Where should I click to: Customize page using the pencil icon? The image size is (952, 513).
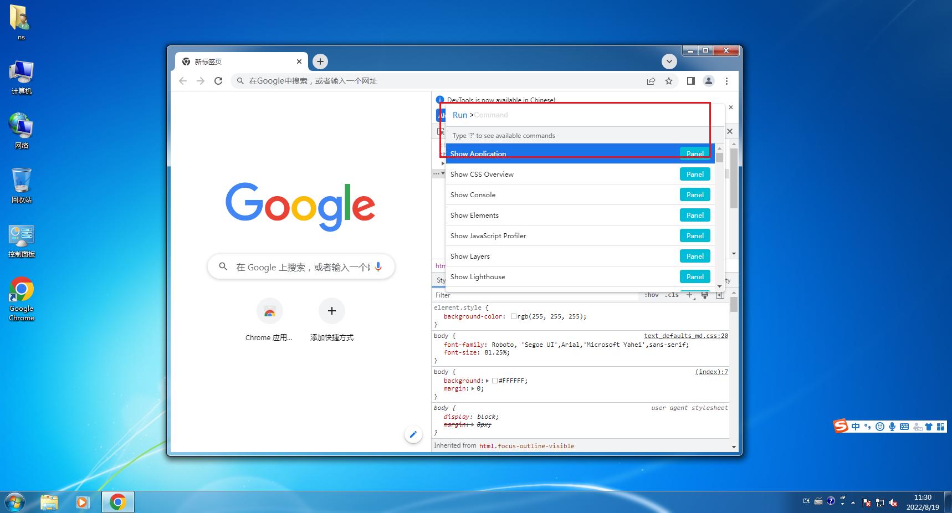click(x=413, y=434)
